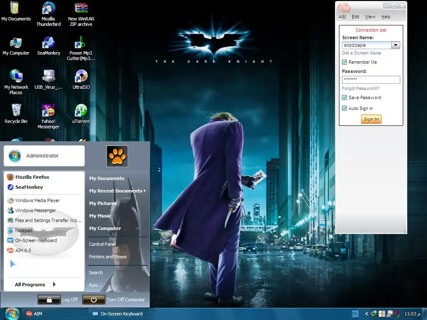Screen dimensions: 427x320
Task: Switch to the AIM taskbar button
Action: [x=55, y=314]
